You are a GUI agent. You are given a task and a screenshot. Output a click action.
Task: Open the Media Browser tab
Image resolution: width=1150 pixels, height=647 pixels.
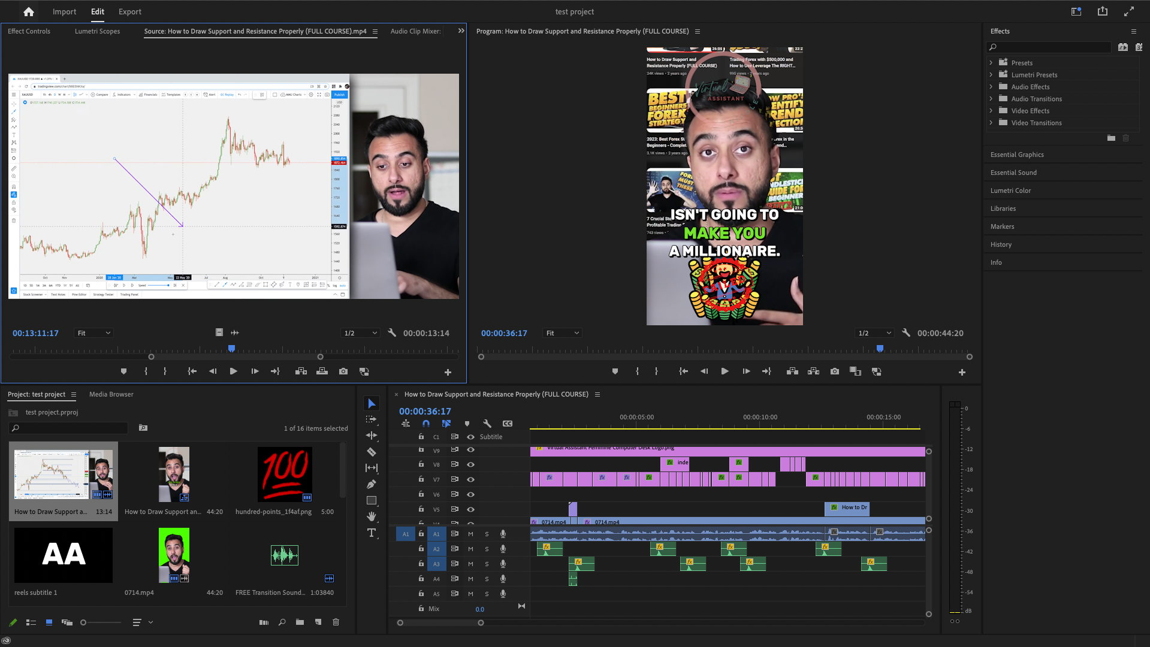point(111,394)
